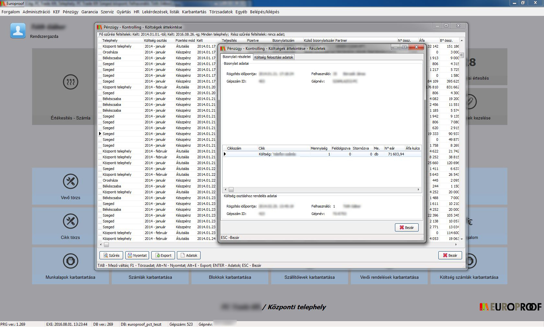This screenshot has width=544, height=327.
Task: Click the user profile avatar icon
Action: [18, 31]
